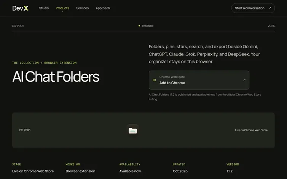Open the Approach nav item
This screenshot has width=287, height=179.
click(103, 8)
